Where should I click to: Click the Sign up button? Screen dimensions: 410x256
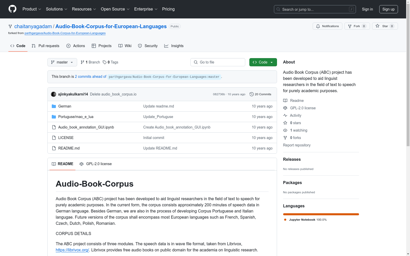(x=388, y=9)
